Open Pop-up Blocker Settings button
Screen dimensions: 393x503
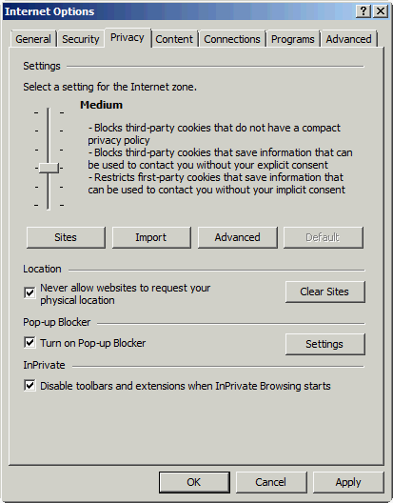(325, 344)
